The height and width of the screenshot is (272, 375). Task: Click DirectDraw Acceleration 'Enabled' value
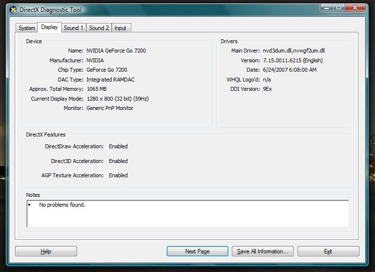click(118, 146)
